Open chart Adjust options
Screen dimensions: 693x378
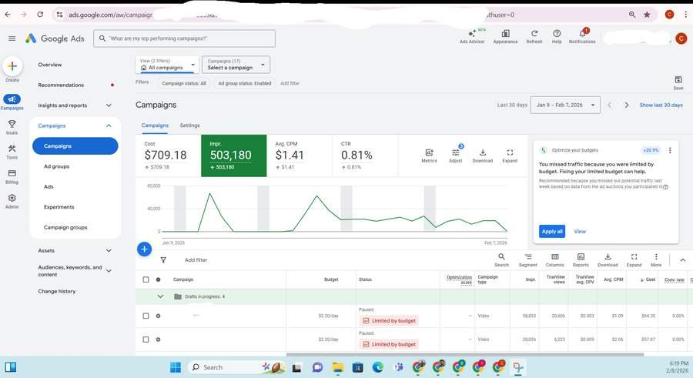456,155
